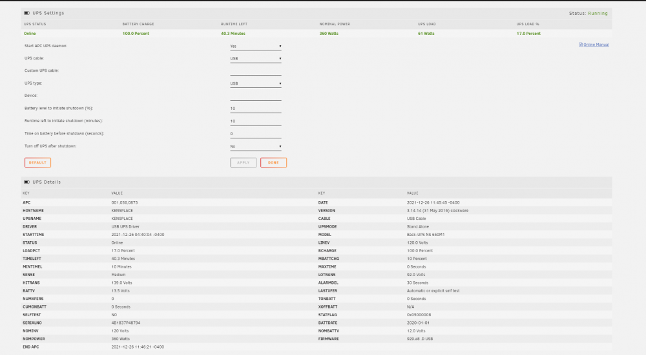
Task: Click the CABLE value USB Cable
Action: click(417, 219)
